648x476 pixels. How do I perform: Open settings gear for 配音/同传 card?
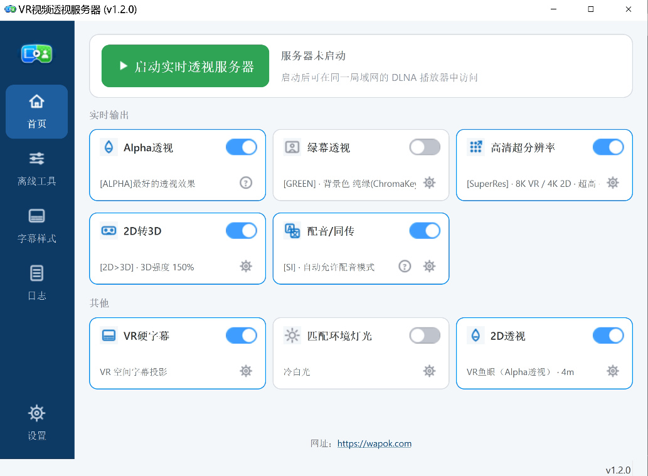pos(429,266)
